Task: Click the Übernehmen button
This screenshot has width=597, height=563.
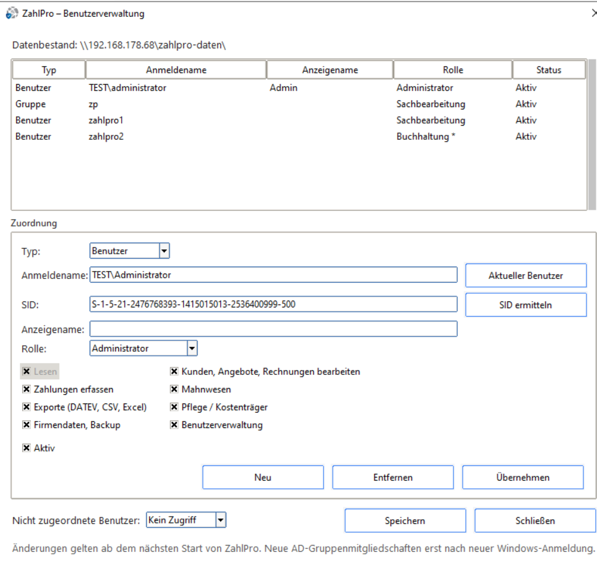Action: tap(523, 478)
